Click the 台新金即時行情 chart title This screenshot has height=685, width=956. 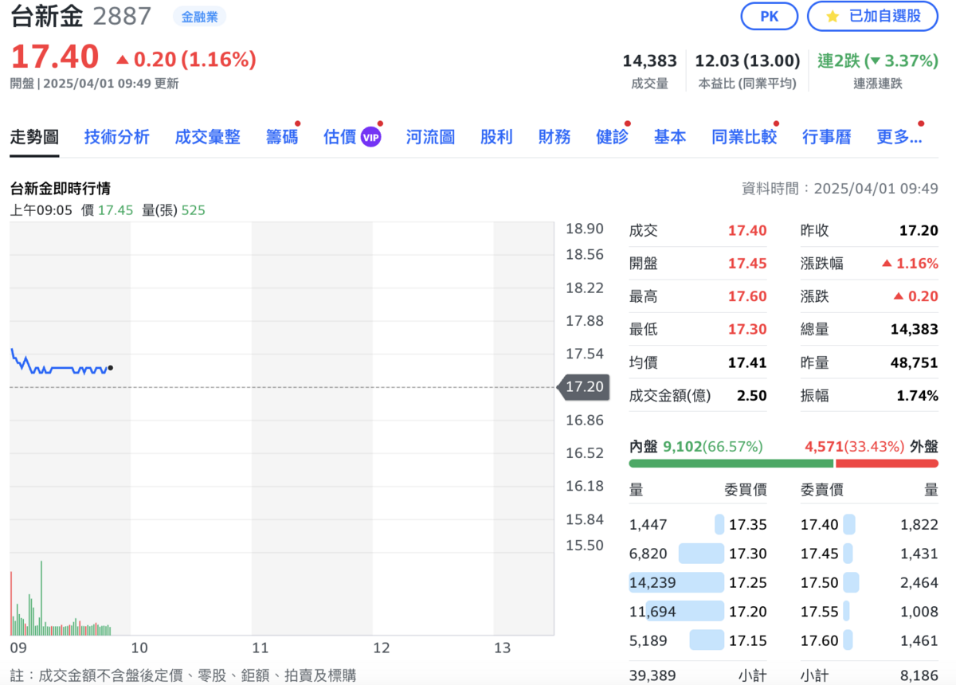(60, 189)
